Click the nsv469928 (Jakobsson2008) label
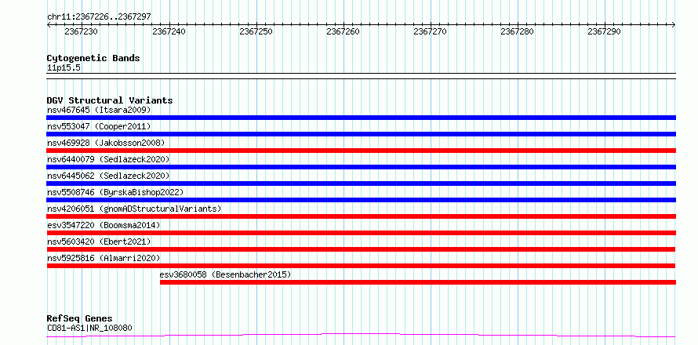Screen dimensions: 698x345 point(106,143)
